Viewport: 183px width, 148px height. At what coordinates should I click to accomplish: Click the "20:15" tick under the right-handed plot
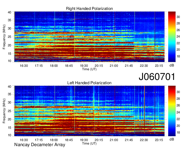99,66
